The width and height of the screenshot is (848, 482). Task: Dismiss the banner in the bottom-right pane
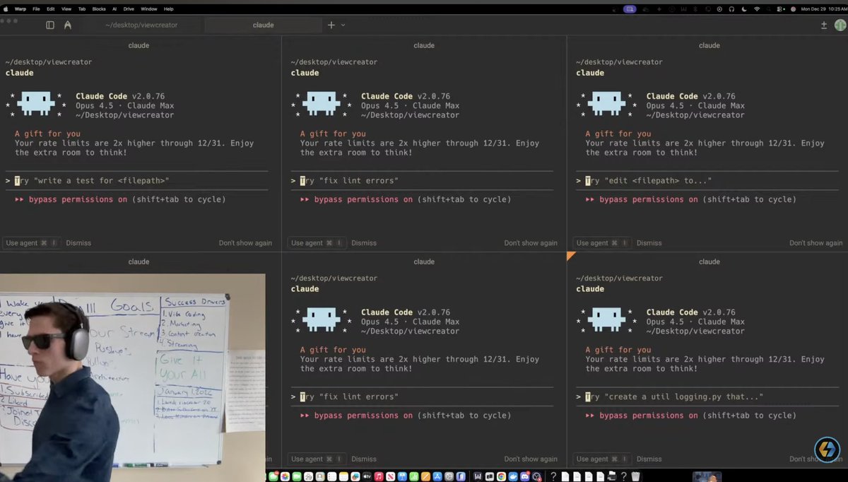(649, 459)
